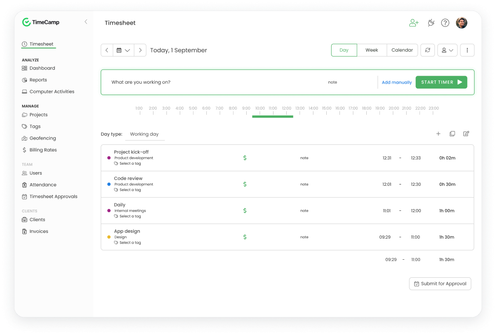This screenshot has height=335, width=496.
Task: Open the help question mark icon
Action: coord(445,22)
